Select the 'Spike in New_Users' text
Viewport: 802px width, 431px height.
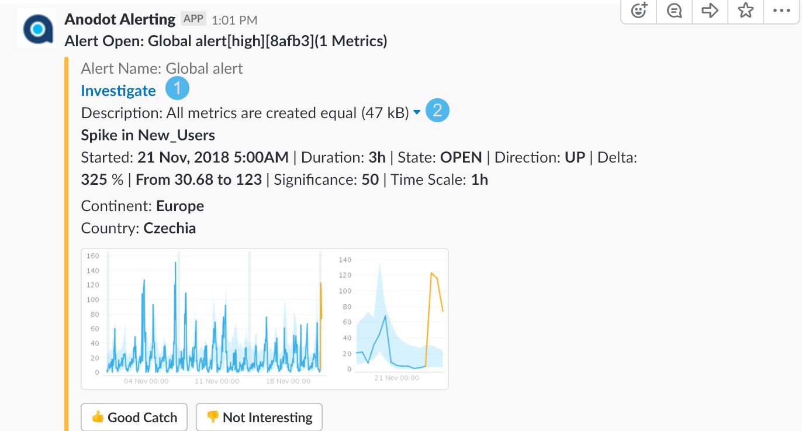click(x=148, y=136)
